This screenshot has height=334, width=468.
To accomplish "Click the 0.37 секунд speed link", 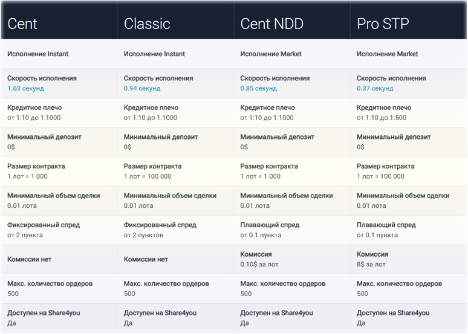I will [x=375, y=88].
